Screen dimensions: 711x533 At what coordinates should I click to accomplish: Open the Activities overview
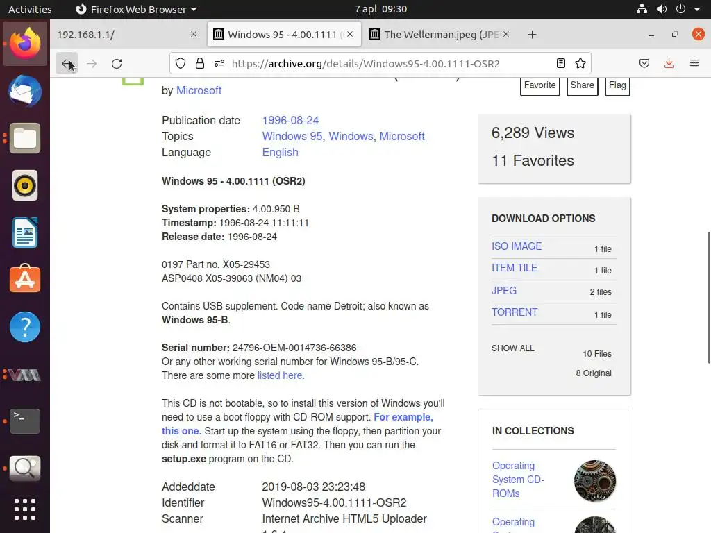click(x=30, y=9)
